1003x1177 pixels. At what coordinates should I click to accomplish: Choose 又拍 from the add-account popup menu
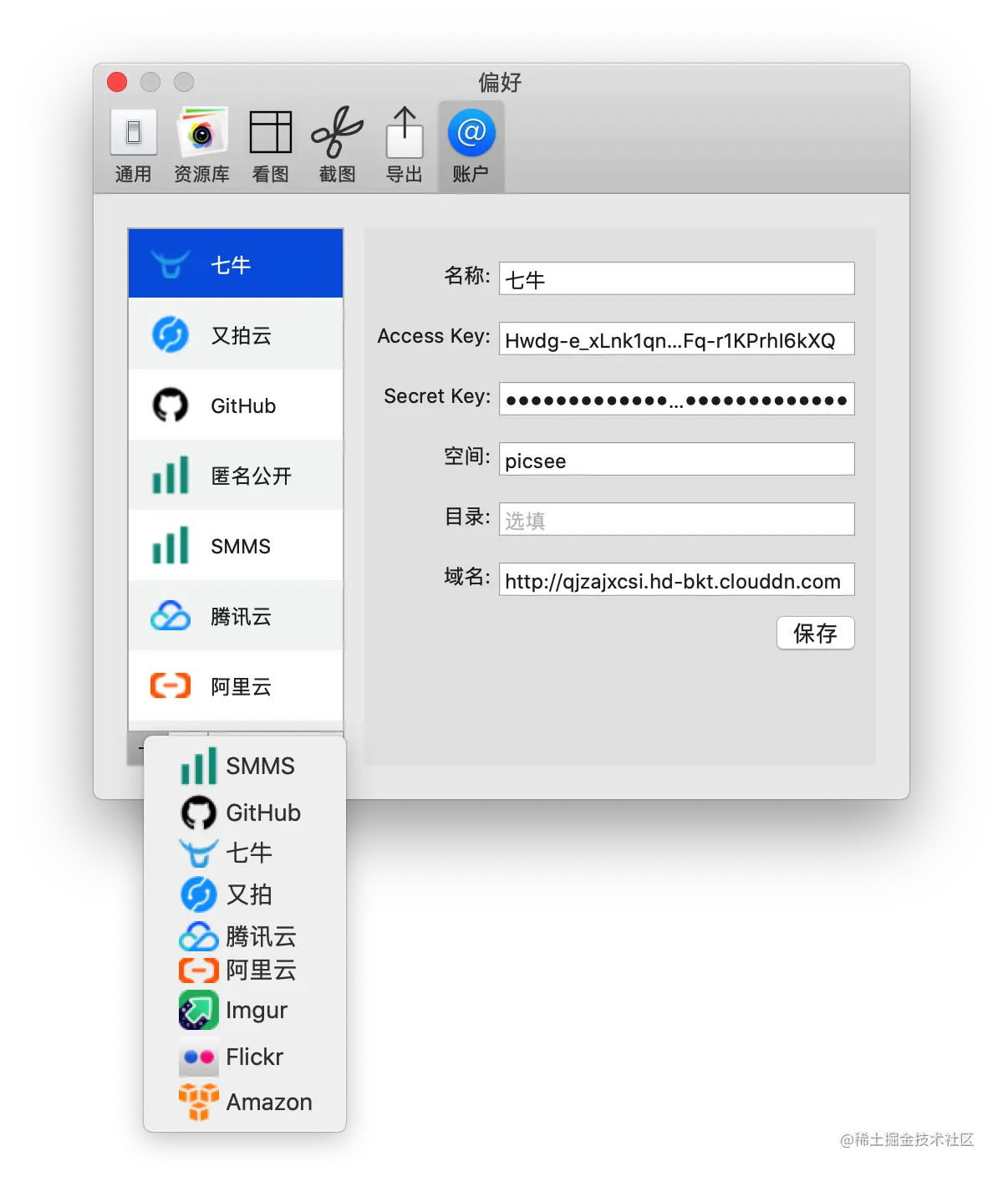(245, 894)
